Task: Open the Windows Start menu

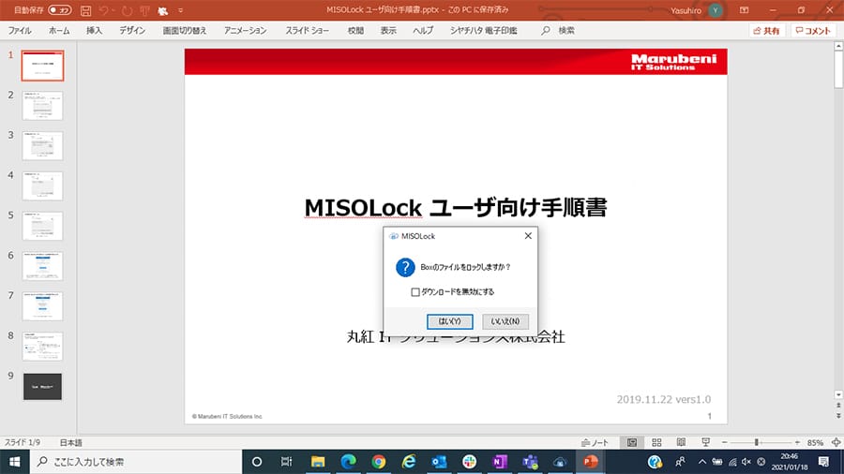Action: pos(14,462)
